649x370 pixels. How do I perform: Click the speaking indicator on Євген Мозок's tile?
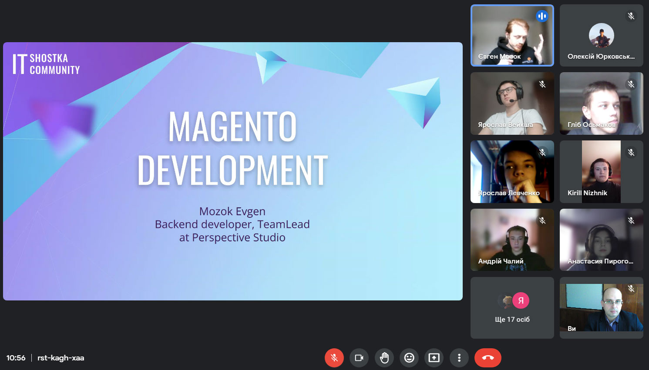[x=542, y=17]
